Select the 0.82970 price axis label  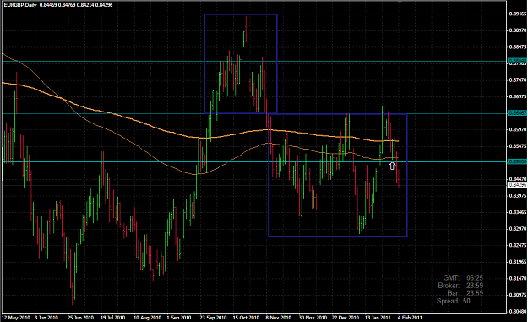click(x=517, y=229)
